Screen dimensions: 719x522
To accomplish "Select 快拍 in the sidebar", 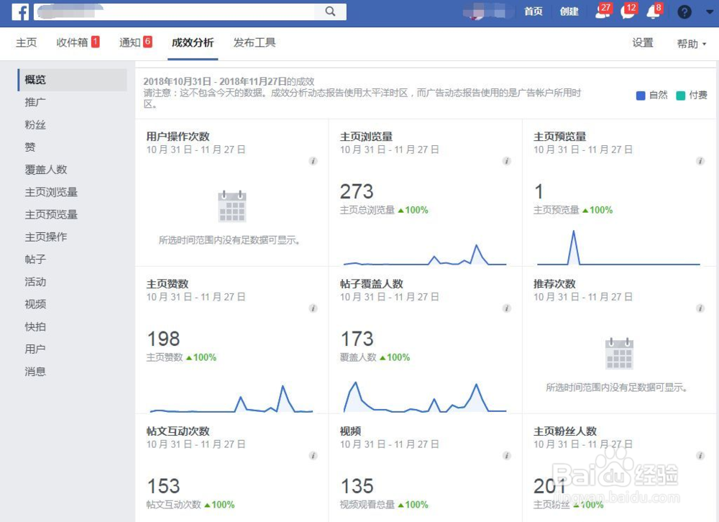I will tap(35, 327).
